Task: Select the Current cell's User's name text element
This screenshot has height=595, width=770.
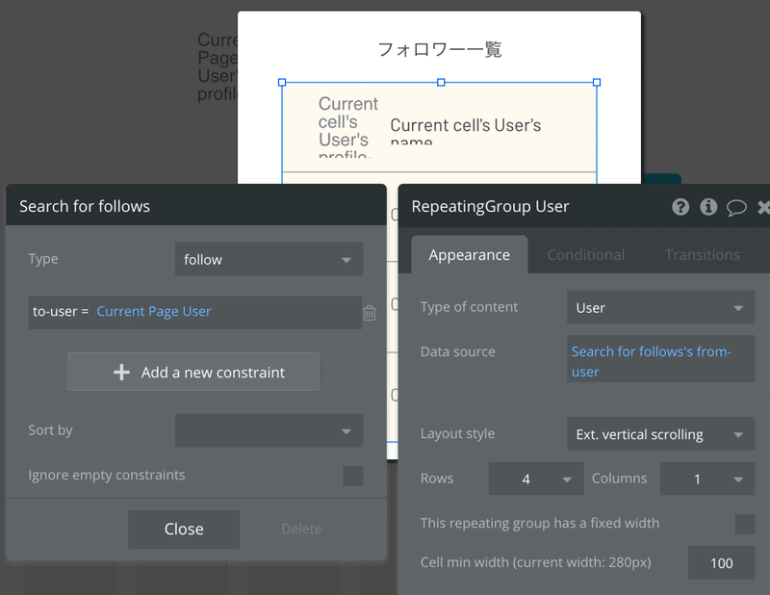Action: [466, 131]
